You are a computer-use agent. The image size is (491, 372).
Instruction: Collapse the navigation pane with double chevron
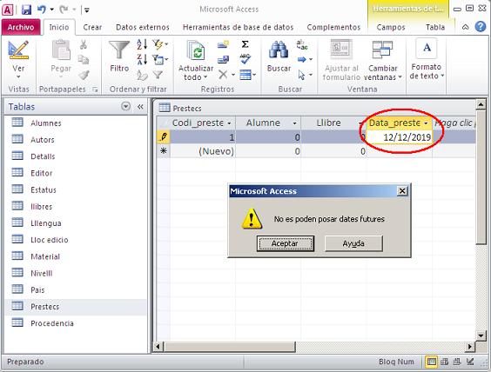click(140, 107)
